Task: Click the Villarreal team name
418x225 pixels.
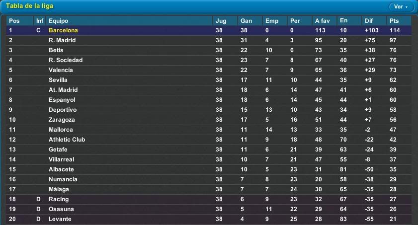Action: point(62,159)
